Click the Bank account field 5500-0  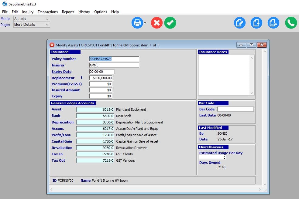[95, 116]
